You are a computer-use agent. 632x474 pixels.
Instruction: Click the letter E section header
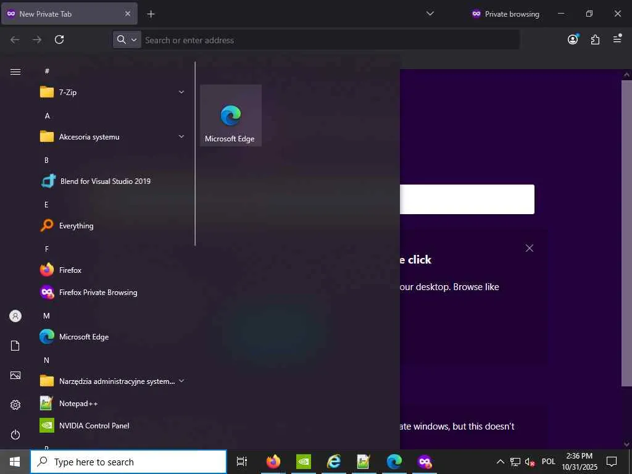(46, 205)
